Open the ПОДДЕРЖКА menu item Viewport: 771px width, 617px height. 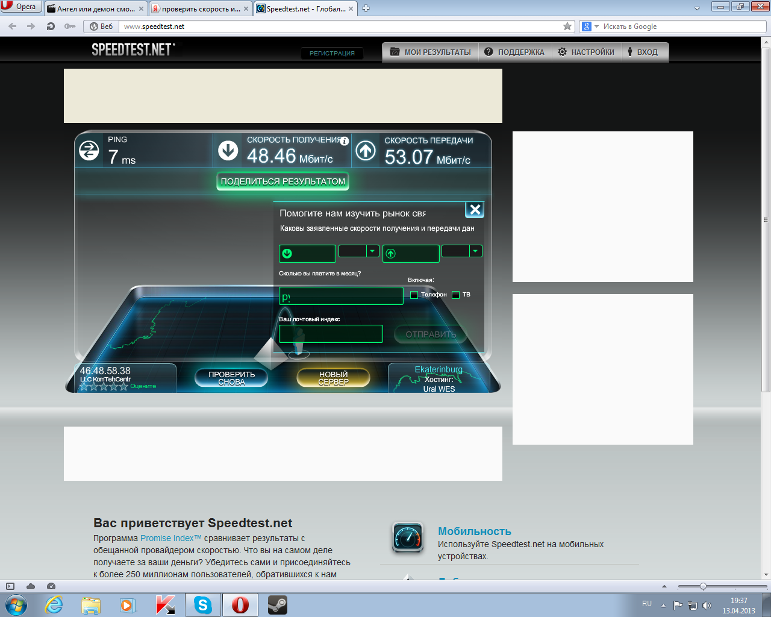(514, 52)
